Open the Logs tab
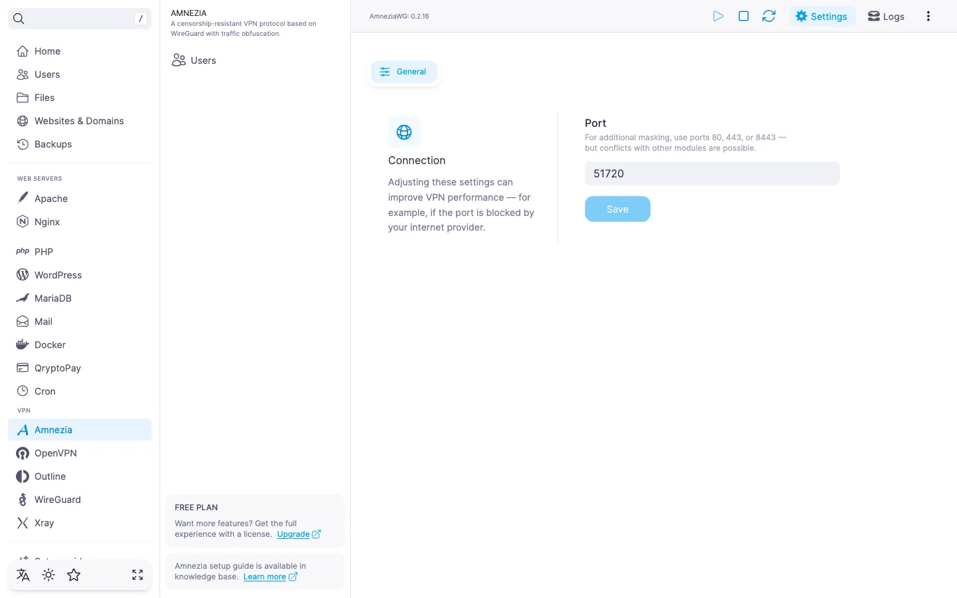 click(886, 16)
